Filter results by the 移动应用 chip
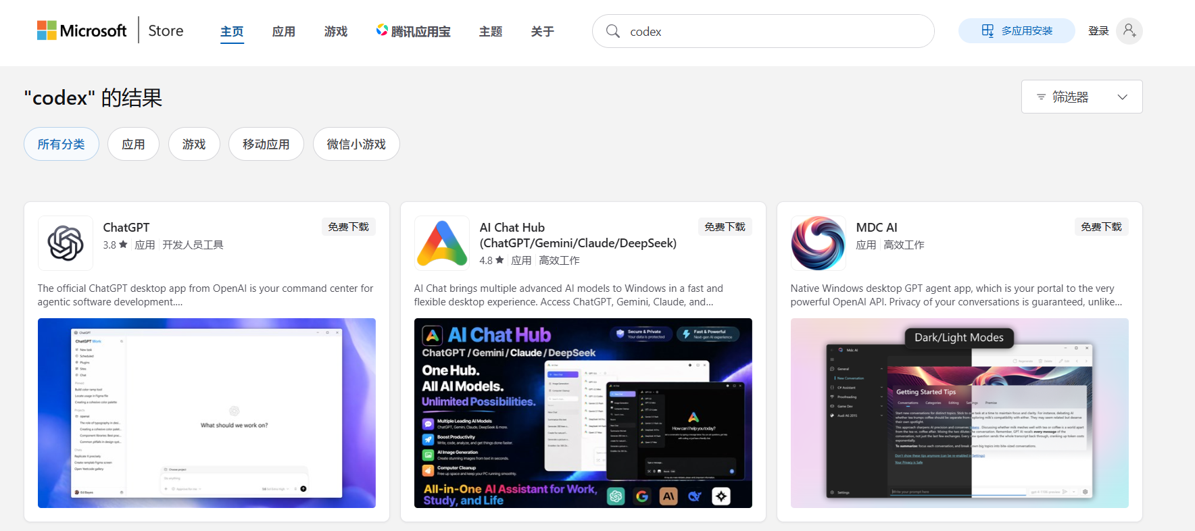This screenshot has width=1195, height=531. [x=266, y=144]
